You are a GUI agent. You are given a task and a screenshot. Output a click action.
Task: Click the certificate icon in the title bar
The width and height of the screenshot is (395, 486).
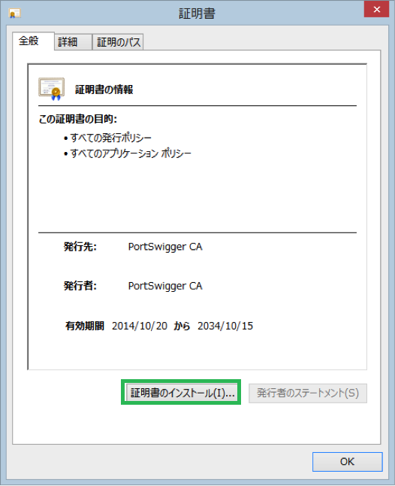[14, 14]
